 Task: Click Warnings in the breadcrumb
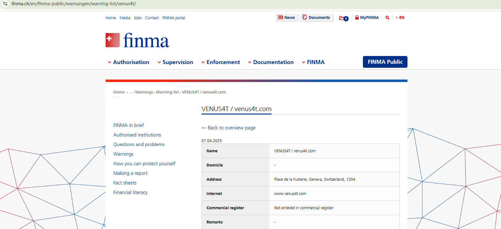(x=144, y=92)
